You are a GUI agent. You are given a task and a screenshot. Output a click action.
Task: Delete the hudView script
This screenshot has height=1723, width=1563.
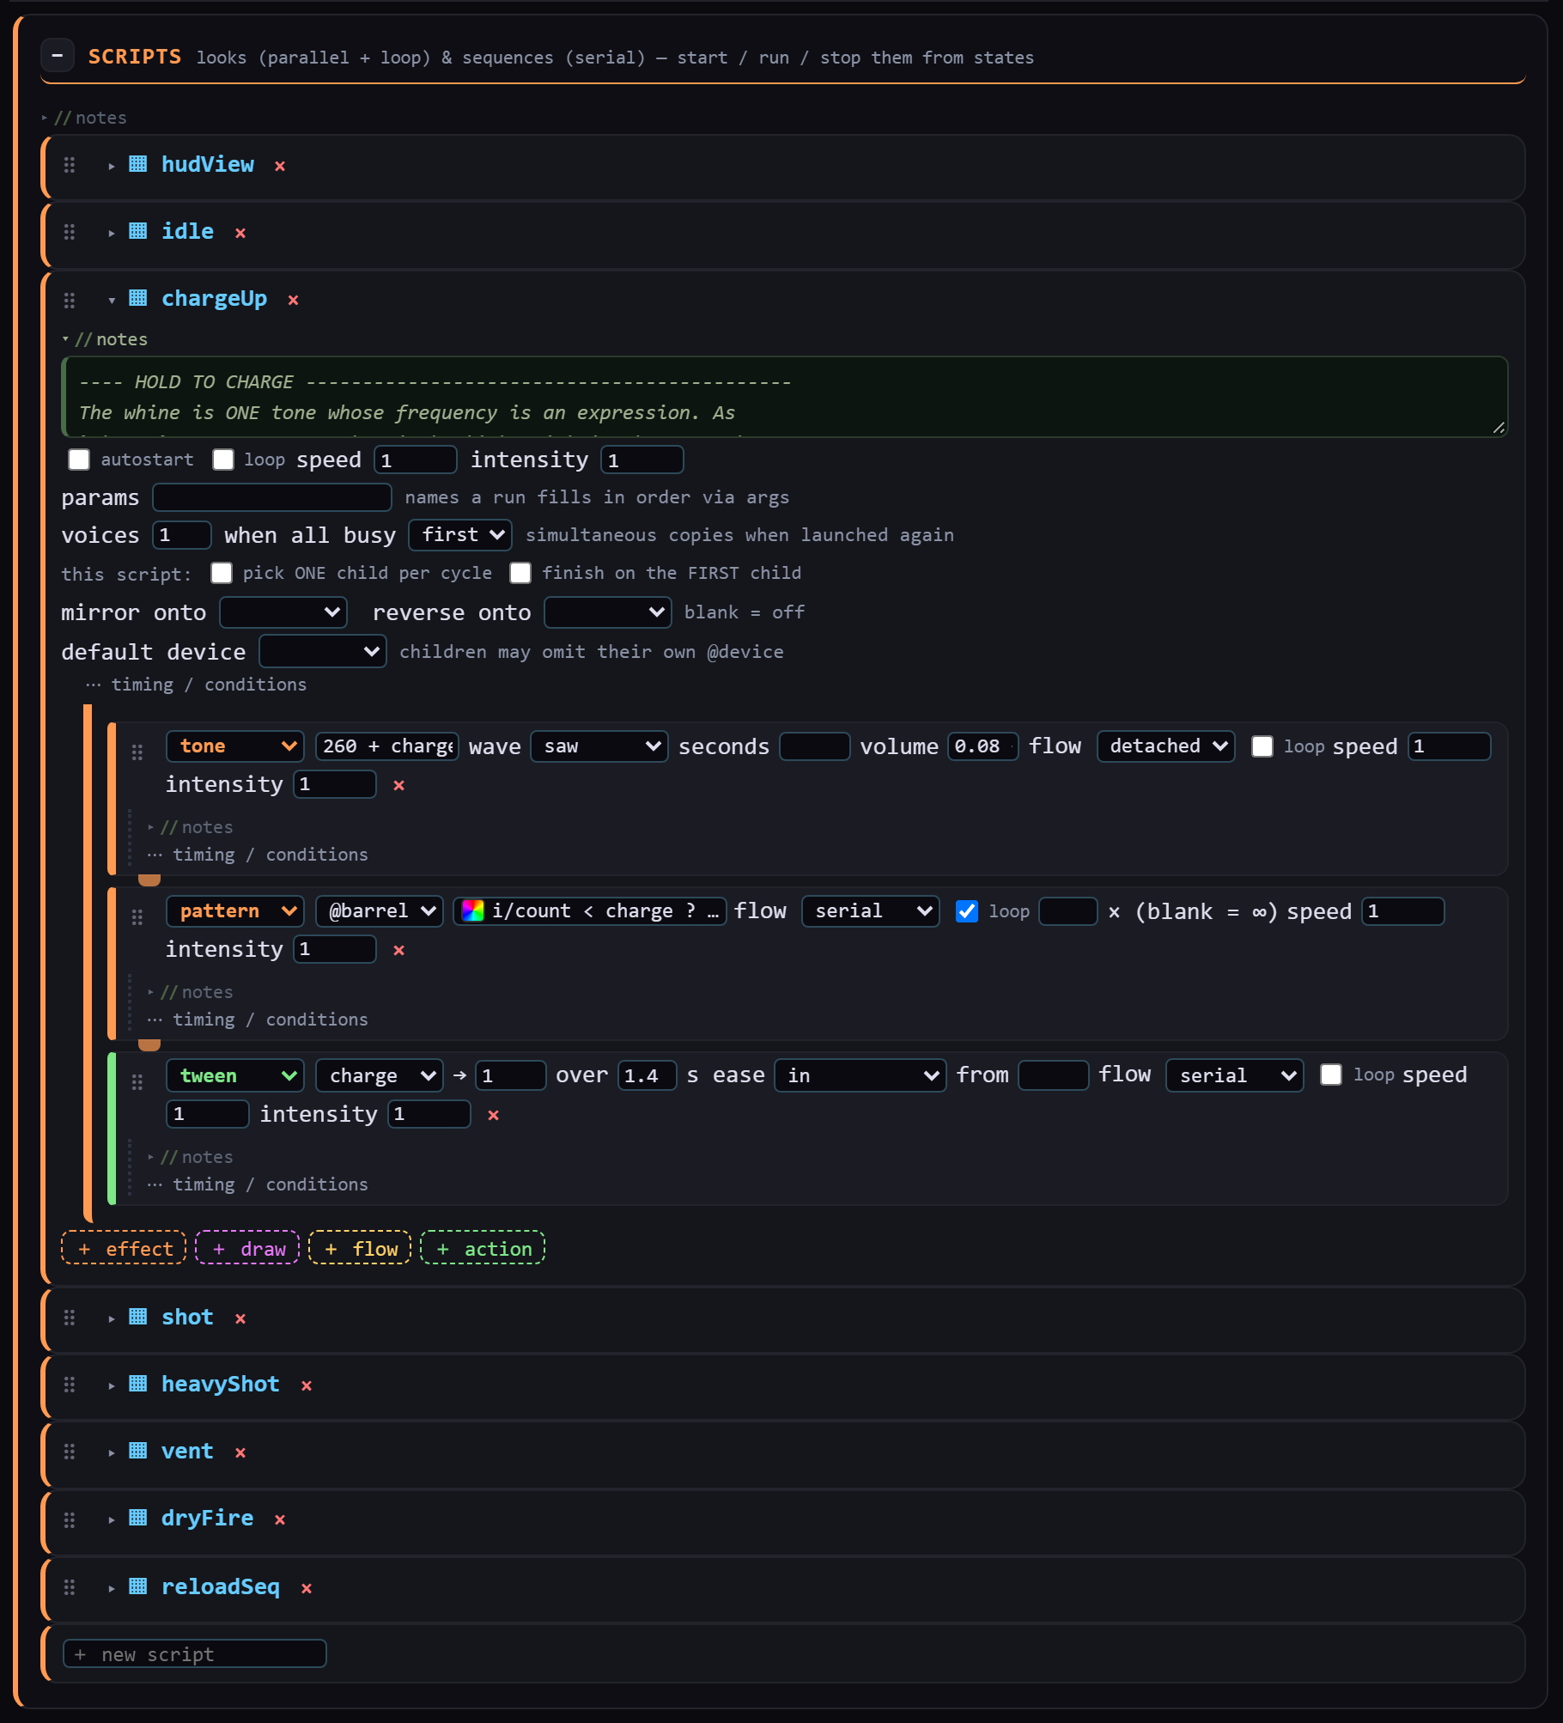[280, 166]
